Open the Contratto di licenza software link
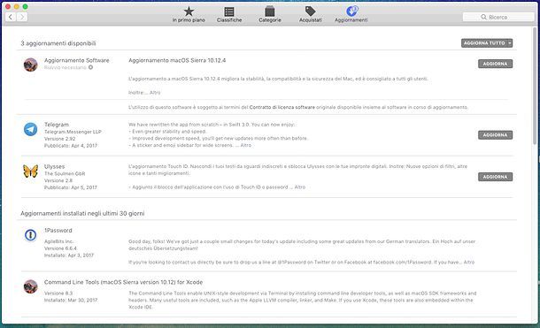 tap(282, 107)
